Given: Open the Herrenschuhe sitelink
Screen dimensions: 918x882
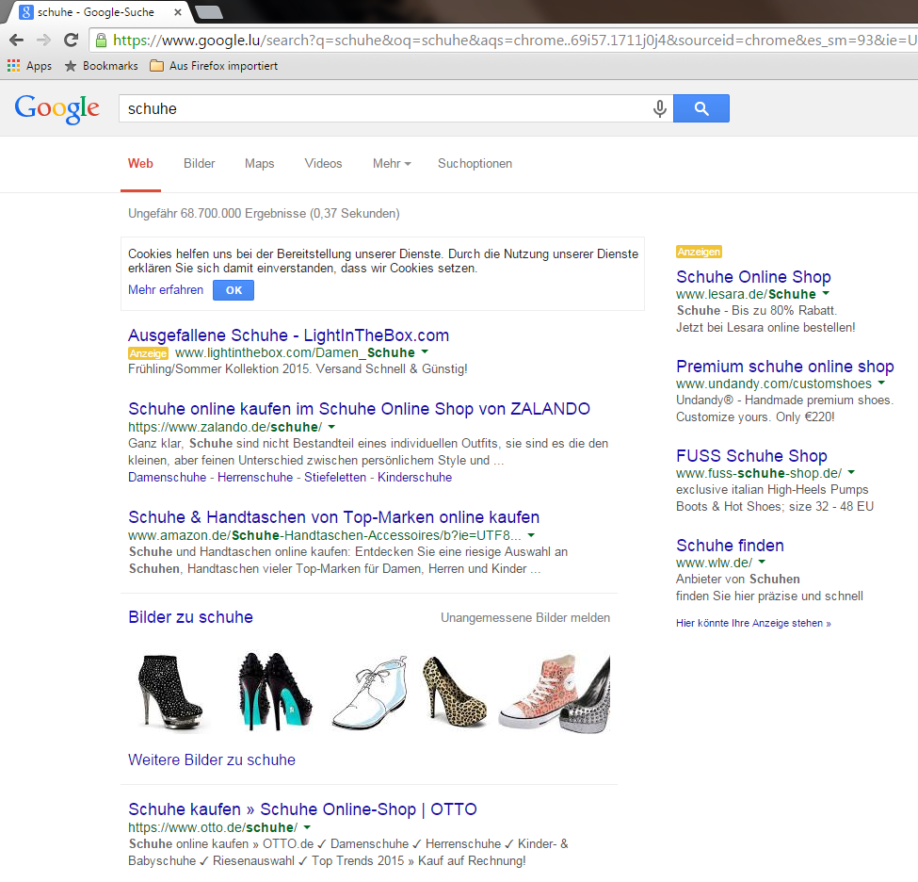Looking at the screenshot, I should 255,477.
